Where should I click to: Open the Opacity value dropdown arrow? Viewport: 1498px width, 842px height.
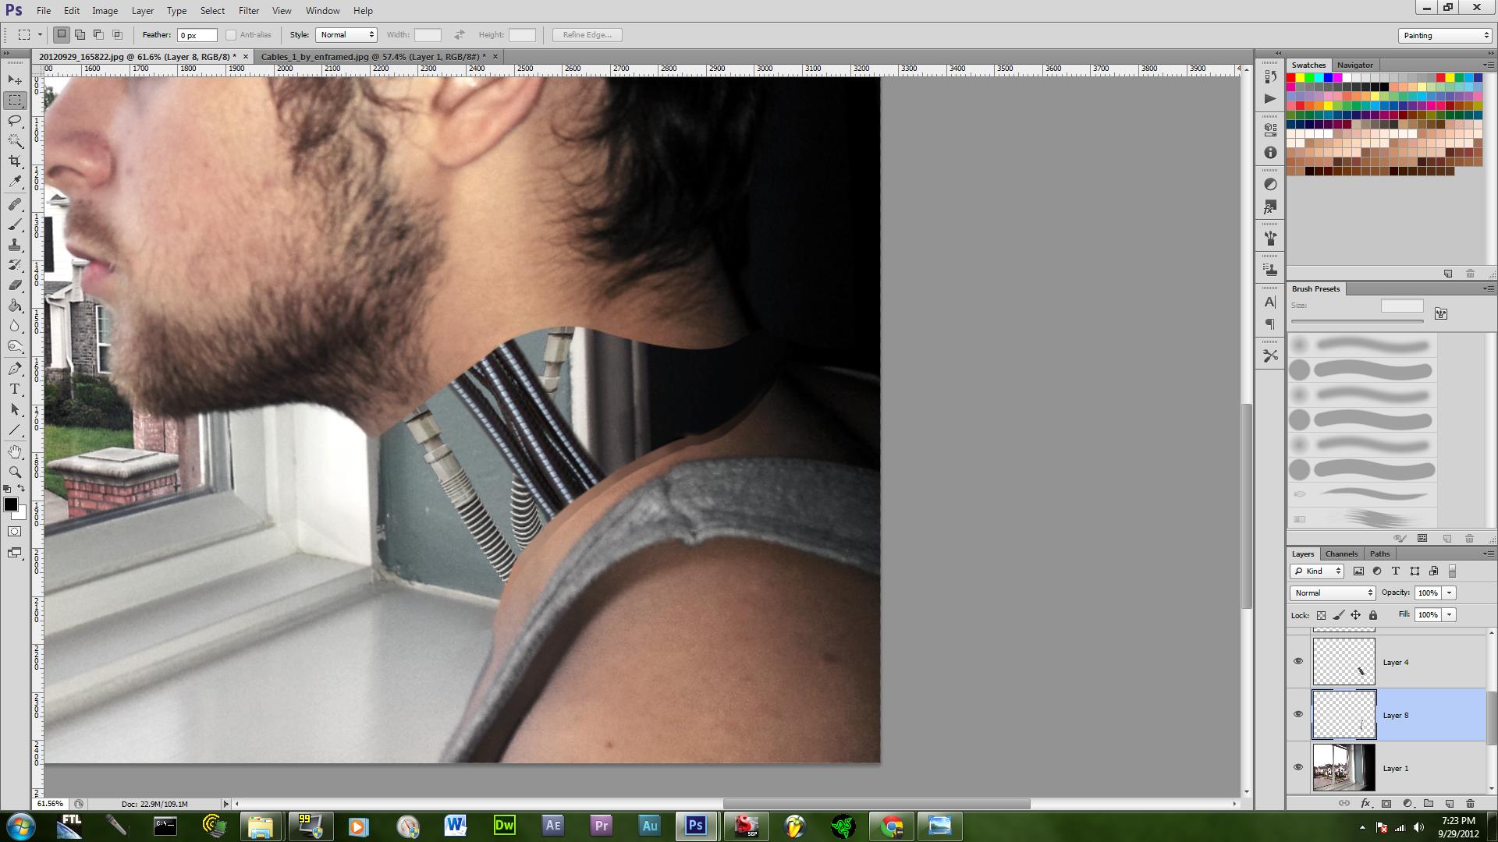[x=1450, y=593]
